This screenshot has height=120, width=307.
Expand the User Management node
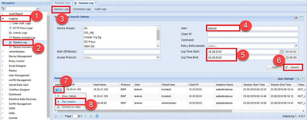coord(3,75)
